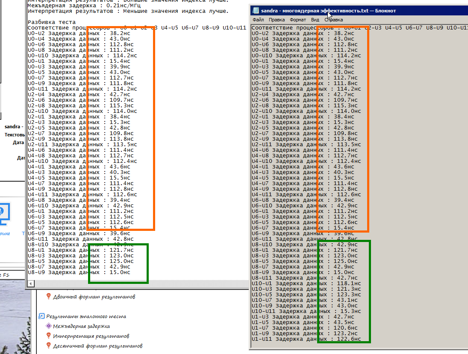The height and width of the screenshot is (354, 468).
Task: Click the 'U0-U4 Задержка данных' line in the background window
Action: 79,39
